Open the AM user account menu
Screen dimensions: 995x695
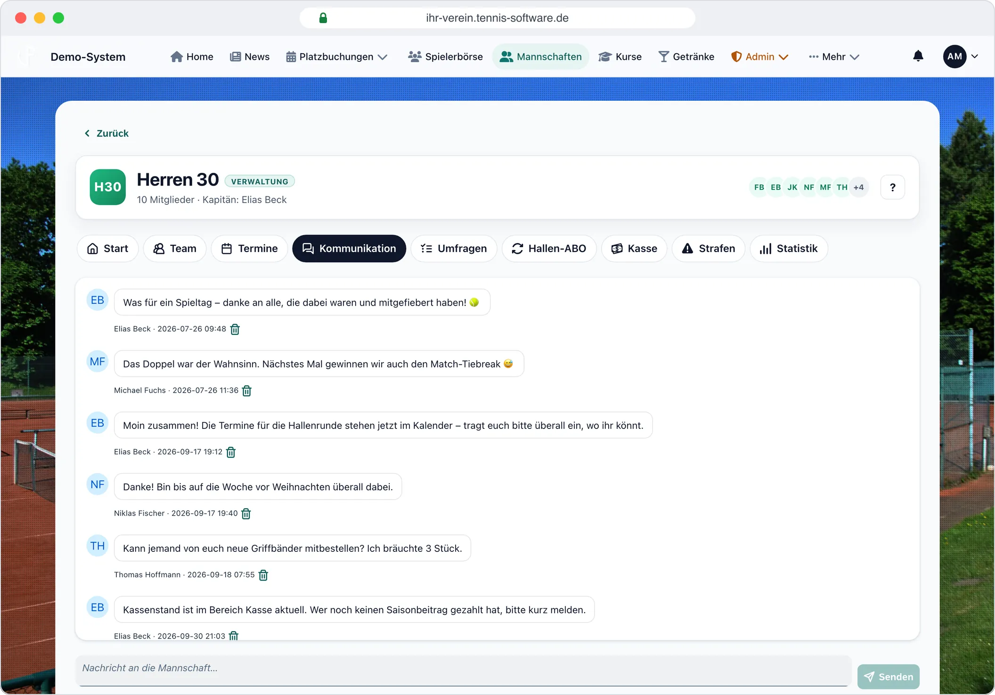tap(961, 57)
